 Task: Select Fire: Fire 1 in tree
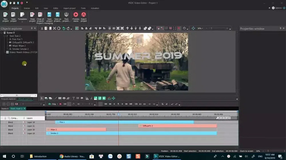tap(17, 39)
